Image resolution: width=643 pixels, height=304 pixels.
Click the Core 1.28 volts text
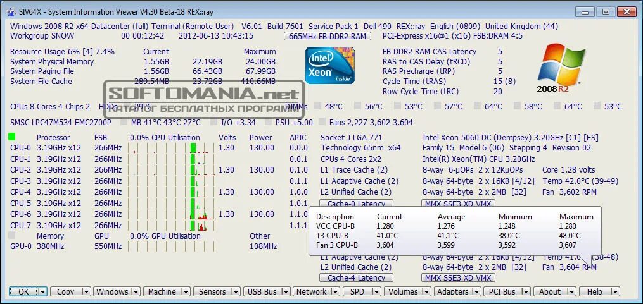point(568,170)
